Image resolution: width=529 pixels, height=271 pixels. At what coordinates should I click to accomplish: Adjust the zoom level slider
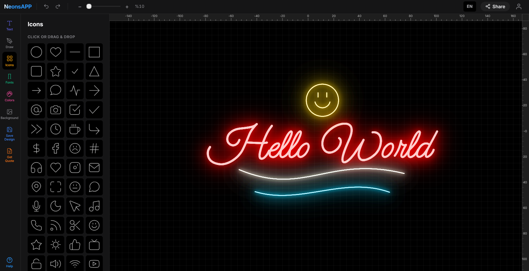[89, 6]
